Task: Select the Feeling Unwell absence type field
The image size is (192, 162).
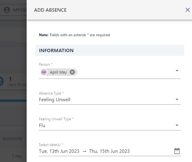Action: pos(110,99)
